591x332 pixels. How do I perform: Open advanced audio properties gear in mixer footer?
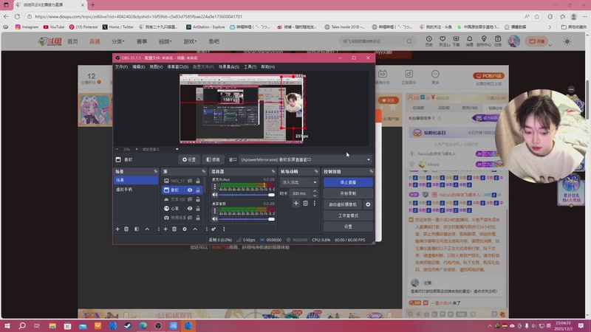213,229
